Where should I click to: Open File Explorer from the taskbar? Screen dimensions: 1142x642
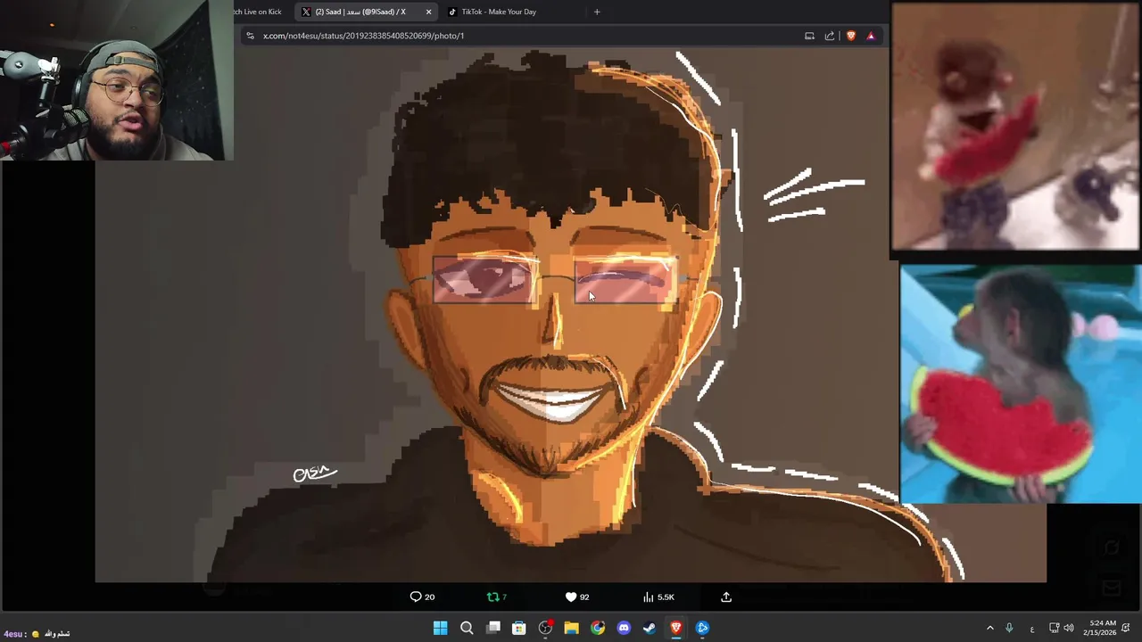point(571,628)
